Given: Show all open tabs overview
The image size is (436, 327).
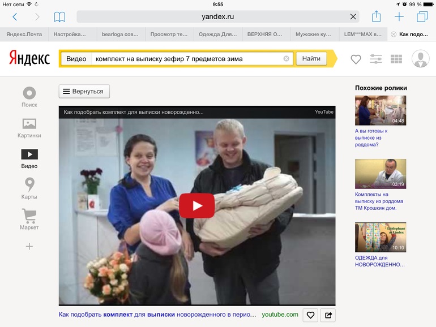Looking at the screenshot, I should click(422, 16).
